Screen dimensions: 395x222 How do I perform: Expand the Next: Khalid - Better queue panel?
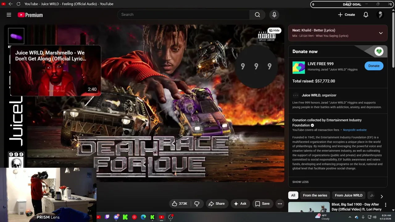(x=381, y=33)
